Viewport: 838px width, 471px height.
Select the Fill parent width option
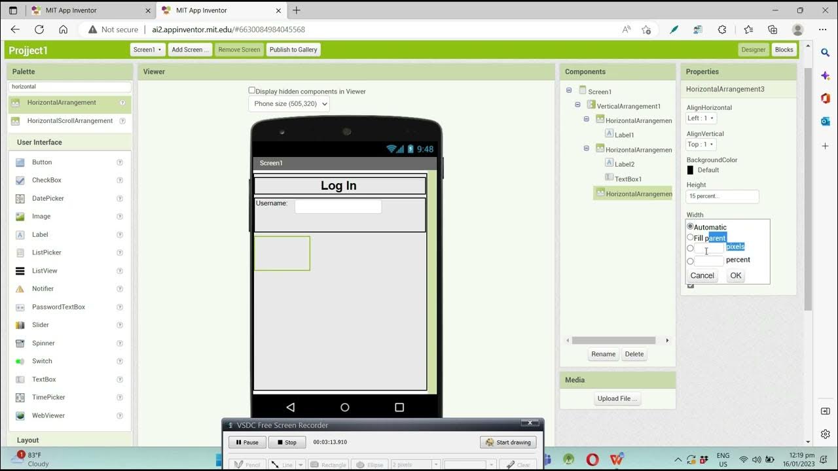coord(690,238)
